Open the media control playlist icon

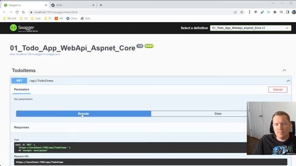281,12
